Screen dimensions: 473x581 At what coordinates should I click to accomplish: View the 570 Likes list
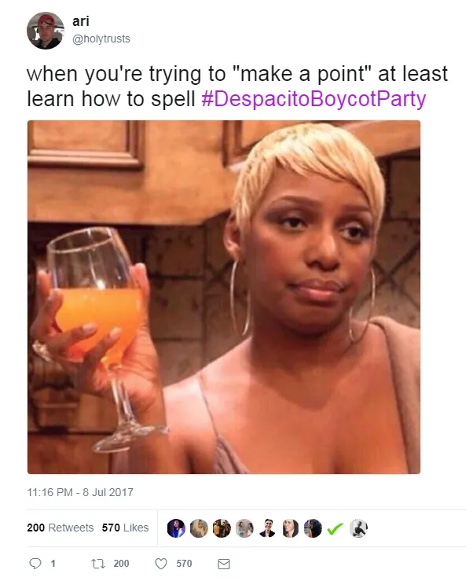pyautogui.click(x=125, y=528)
